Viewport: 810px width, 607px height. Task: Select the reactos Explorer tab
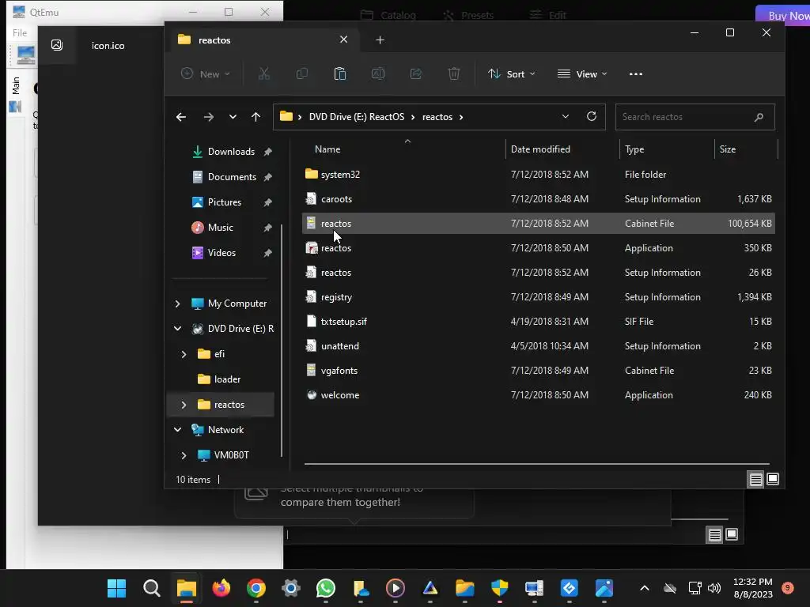[x=263, y=40]
